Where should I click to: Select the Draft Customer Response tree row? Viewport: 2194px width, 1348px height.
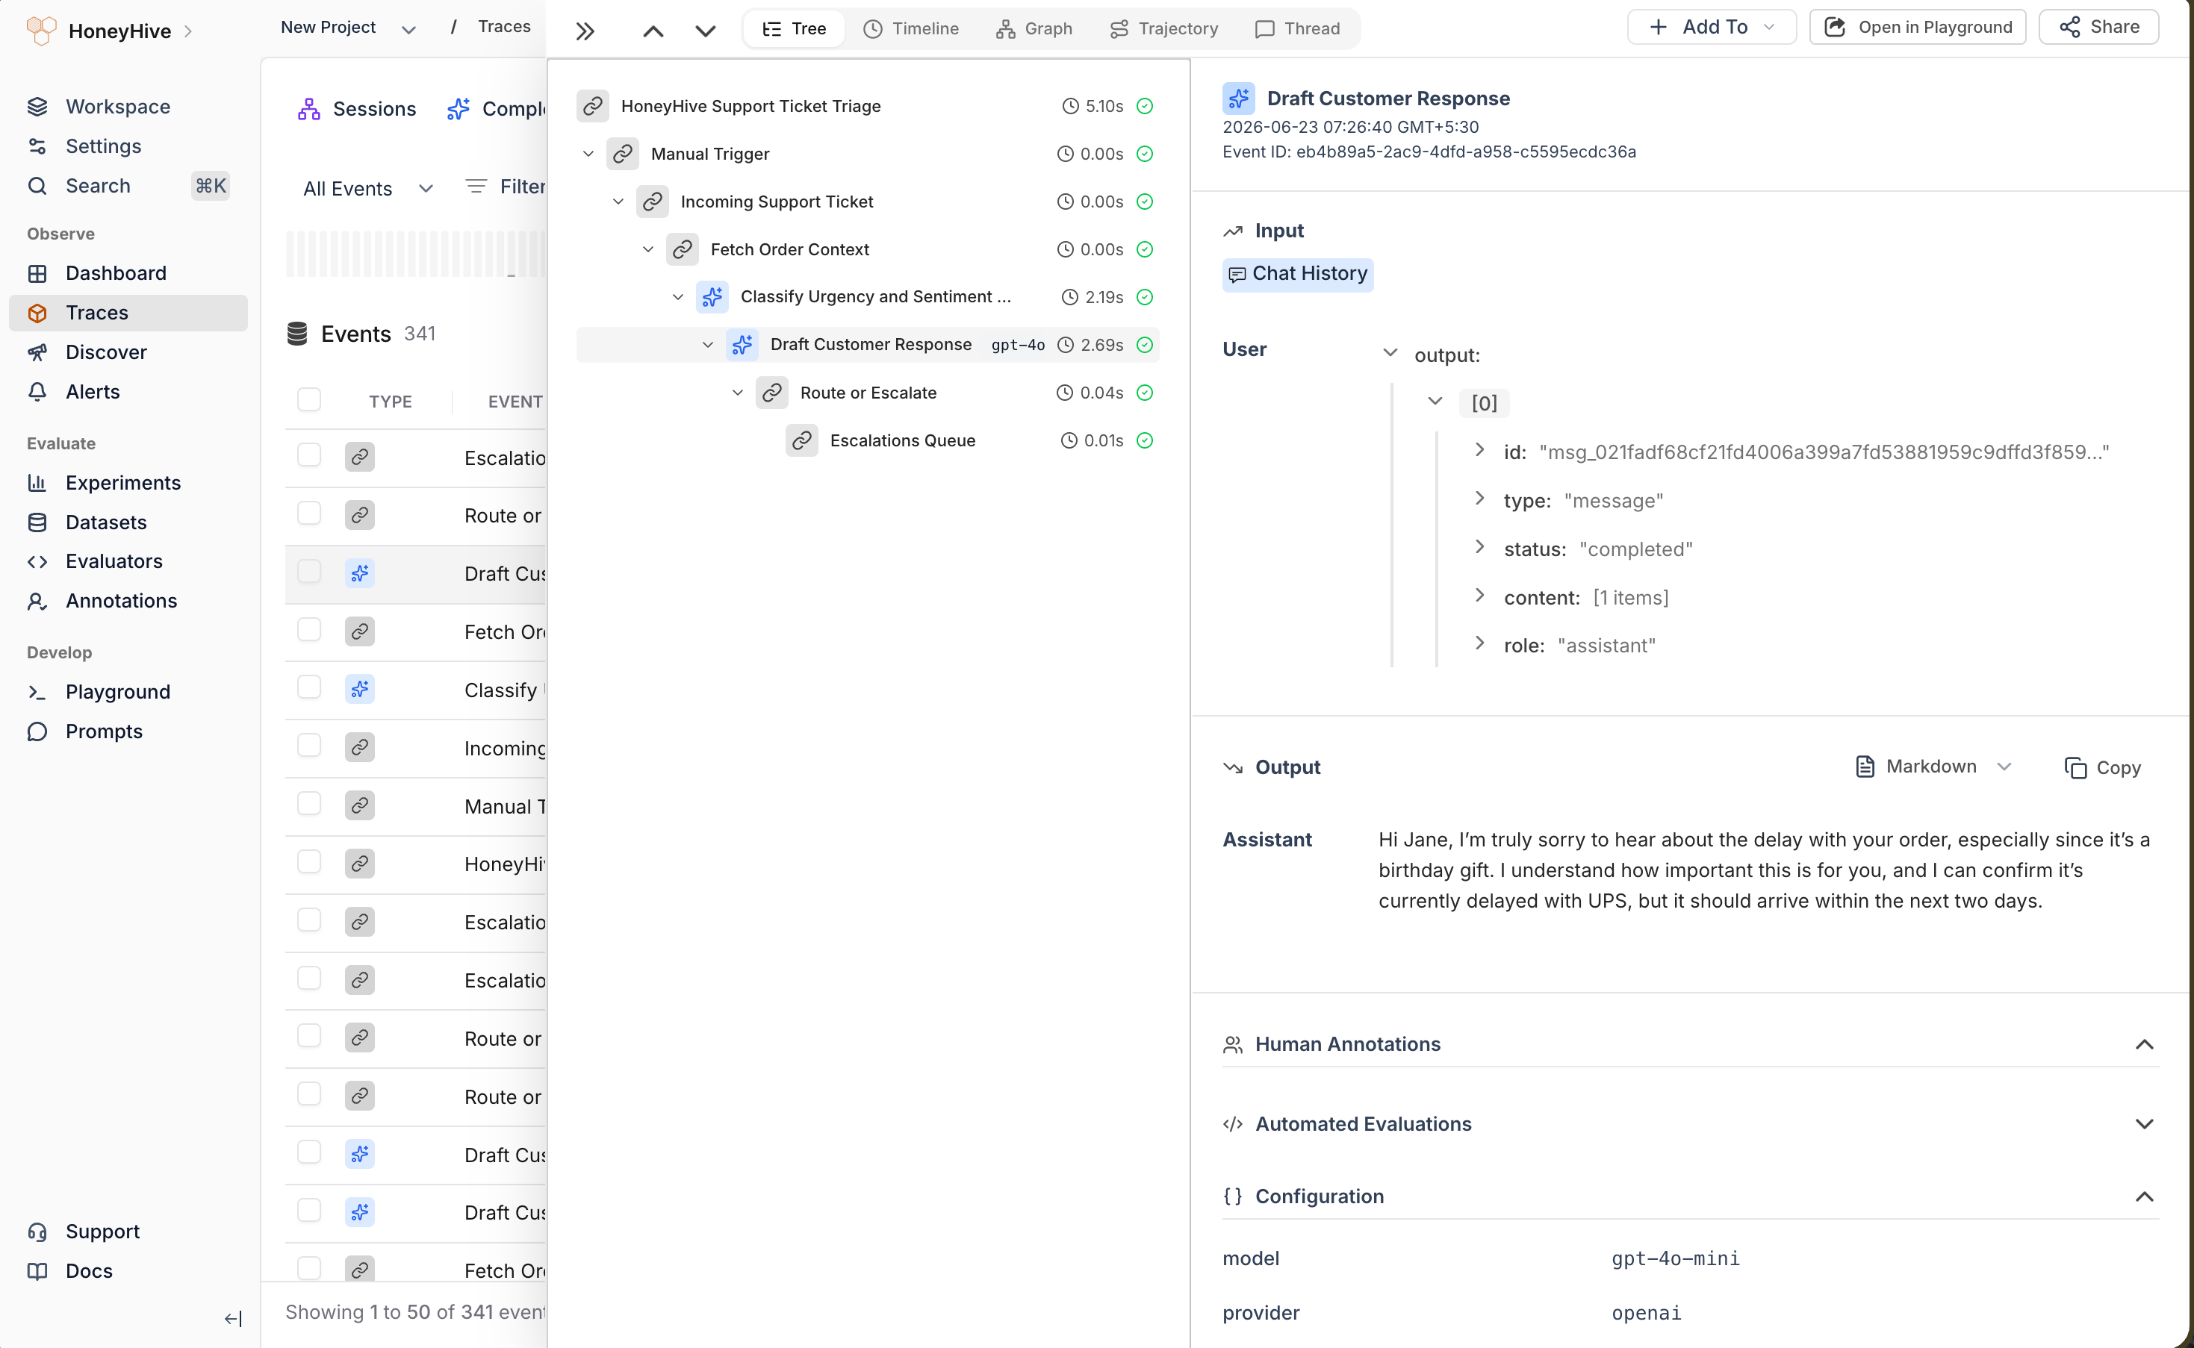(x=867, y=345)
